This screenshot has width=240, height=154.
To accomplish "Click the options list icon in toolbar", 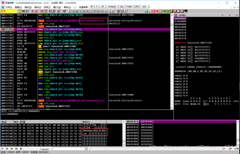I will click(118, 11).
